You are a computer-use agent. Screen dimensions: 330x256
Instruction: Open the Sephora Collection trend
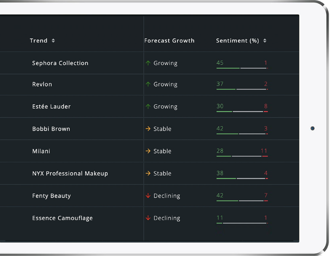click(60, 63)
